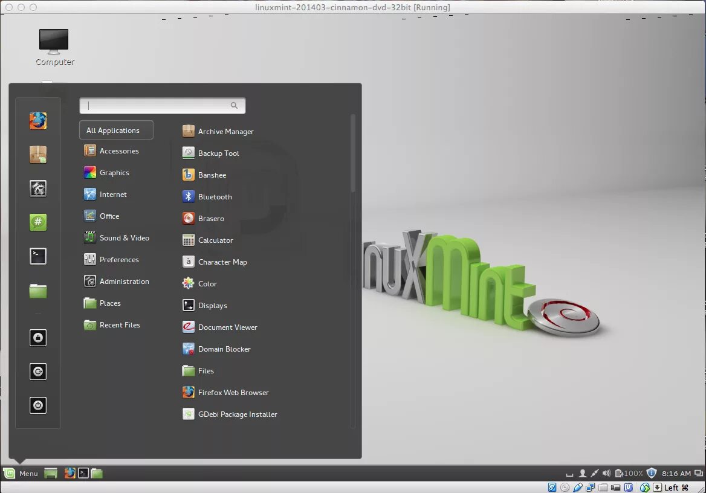Open the Calculator app
The image size is (706, 493).
(x=207, y=240)
